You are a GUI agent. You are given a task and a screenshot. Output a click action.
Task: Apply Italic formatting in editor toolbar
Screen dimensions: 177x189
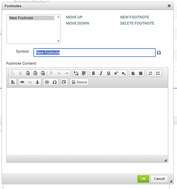(x=101, y=73)
